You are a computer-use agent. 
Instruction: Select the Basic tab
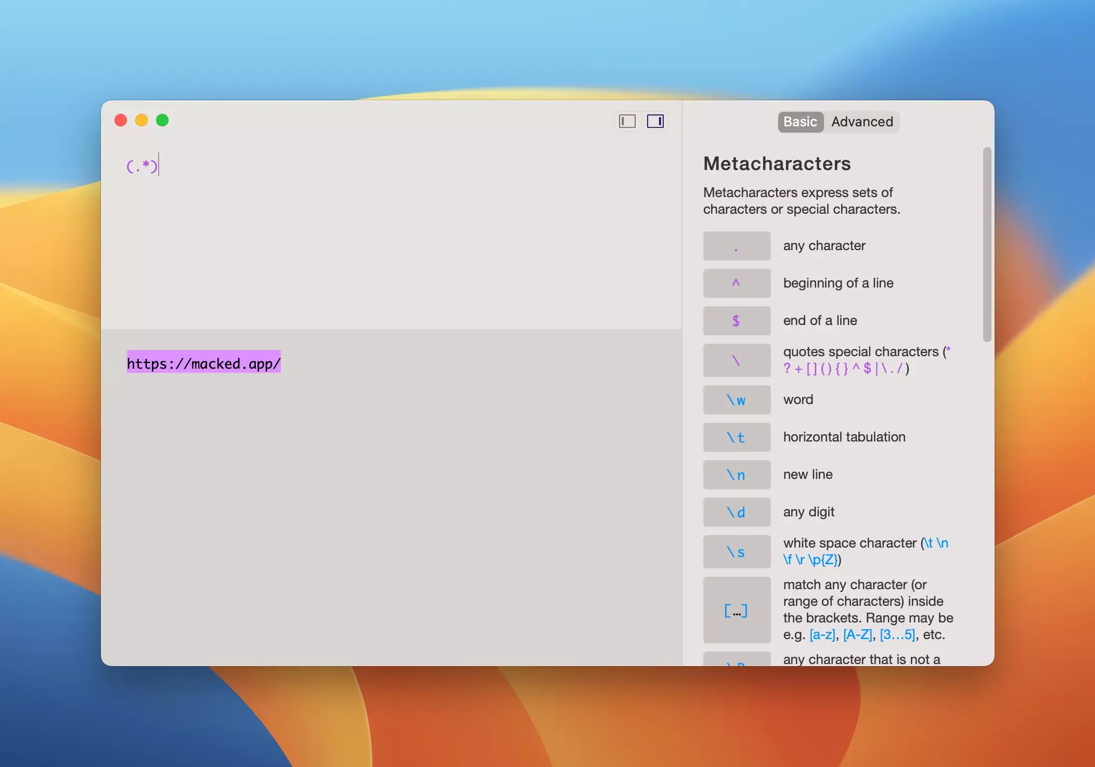pyautogui.click(x=800, y=122)
